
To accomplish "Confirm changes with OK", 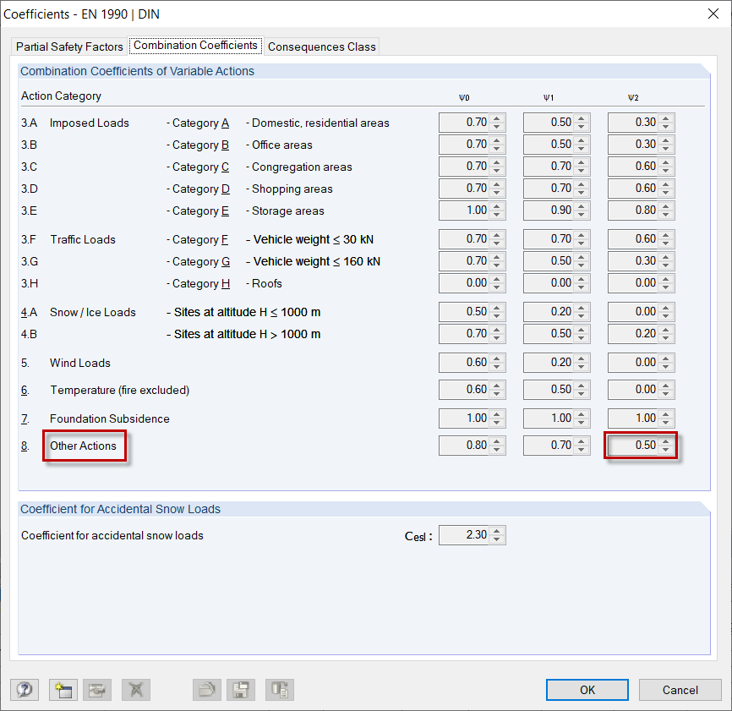I will (x=587, y=690).
